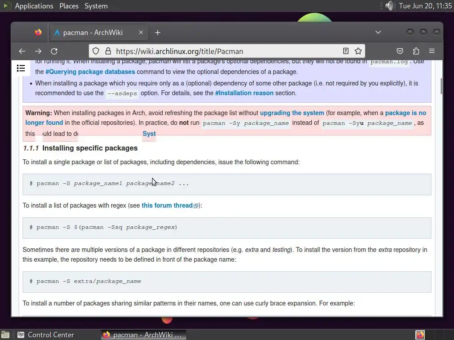Click the clock Tue Jun 20, 11:35
Image resolution: width=454 pixels, height=340 pixels.
click(425, 6)
